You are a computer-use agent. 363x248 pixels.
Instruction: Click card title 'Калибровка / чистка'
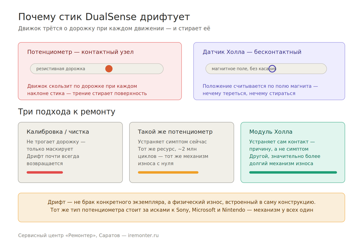click(58, 132)
